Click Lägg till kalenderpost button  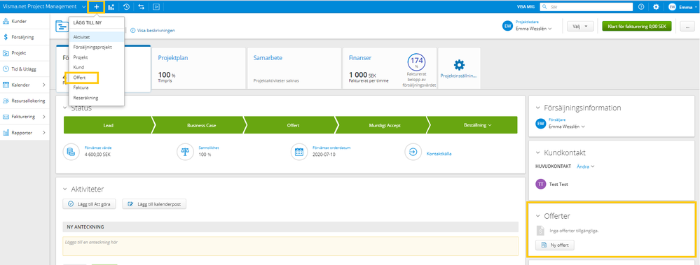point(154,204)
